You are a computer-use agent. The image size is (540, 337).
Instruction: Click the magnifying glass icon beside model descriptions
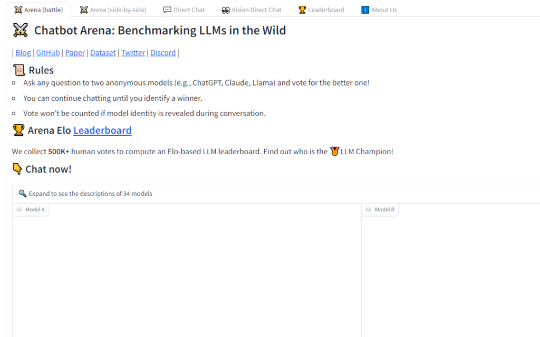click(23, 194)
